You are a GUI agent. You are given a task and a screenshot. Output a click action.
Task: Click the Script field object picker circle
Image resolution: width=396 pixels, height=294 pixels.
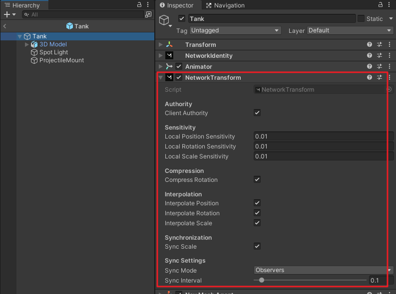(x=389, y=89)
